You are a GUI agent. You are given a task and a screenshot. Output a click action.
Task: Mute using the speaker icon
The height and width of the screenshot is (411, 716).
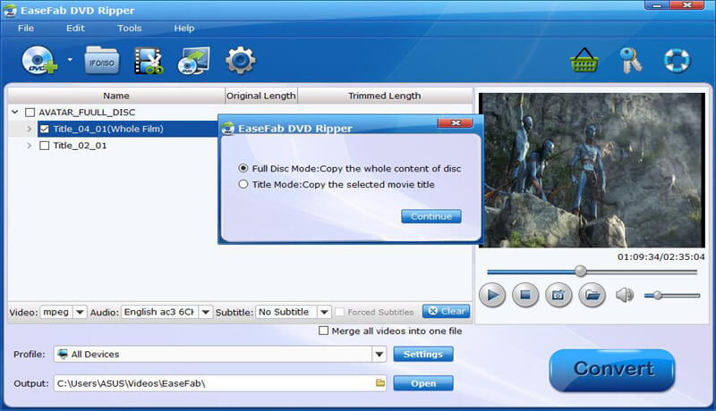point(624,295)
